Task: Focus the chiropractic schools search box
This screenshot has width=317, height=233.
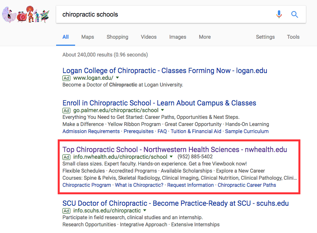Action: click(x=166, y=14)
